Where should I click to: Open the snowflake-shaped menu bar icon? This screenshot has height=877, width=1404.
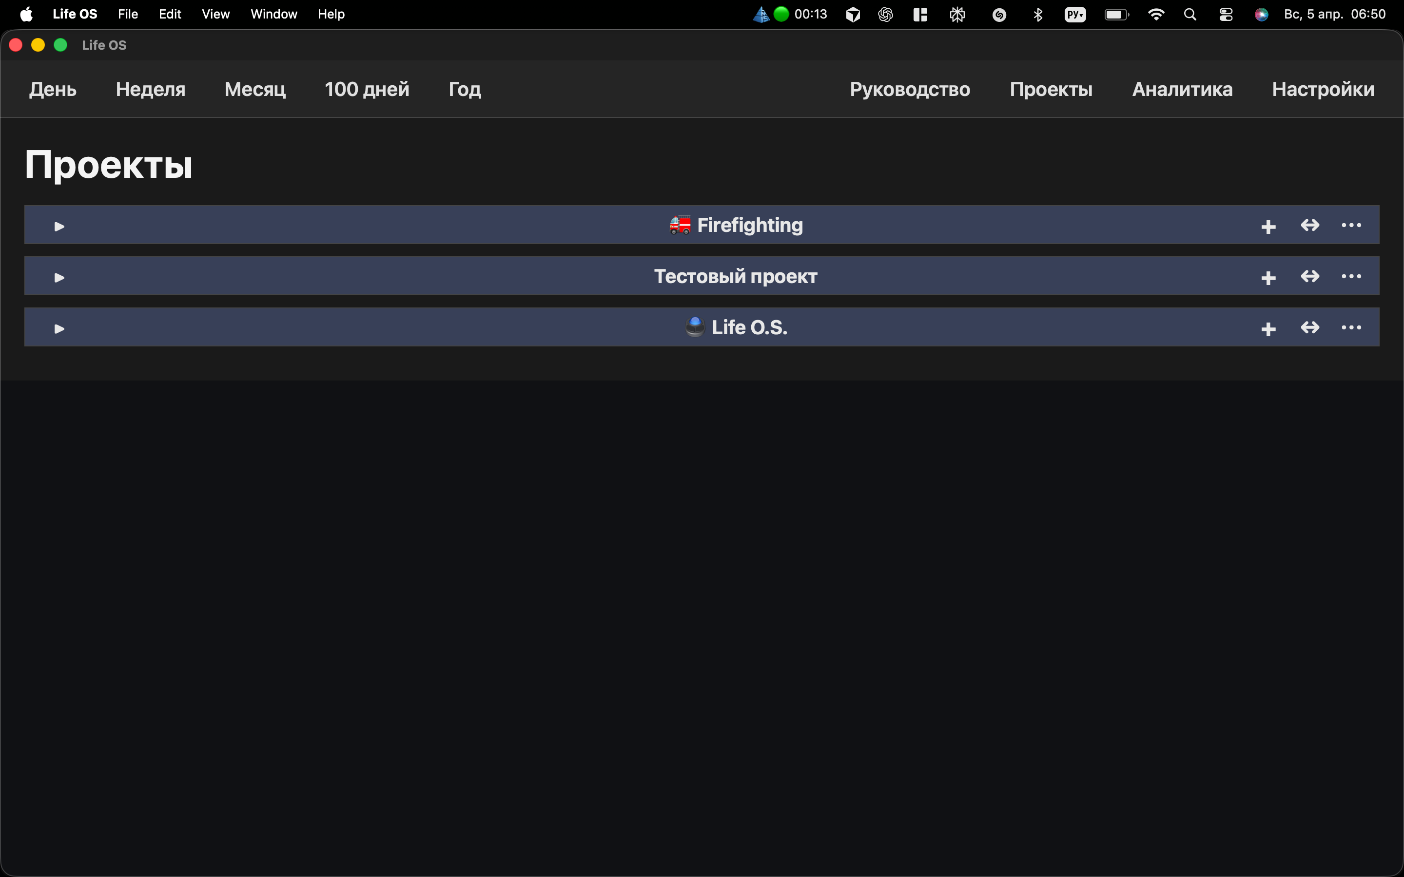tap(957, 15)
